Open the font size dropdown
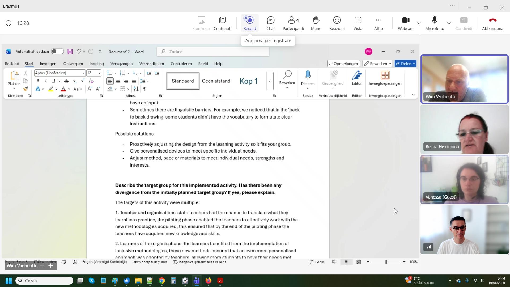The image size is (510, 287). (x=99, y=73)
